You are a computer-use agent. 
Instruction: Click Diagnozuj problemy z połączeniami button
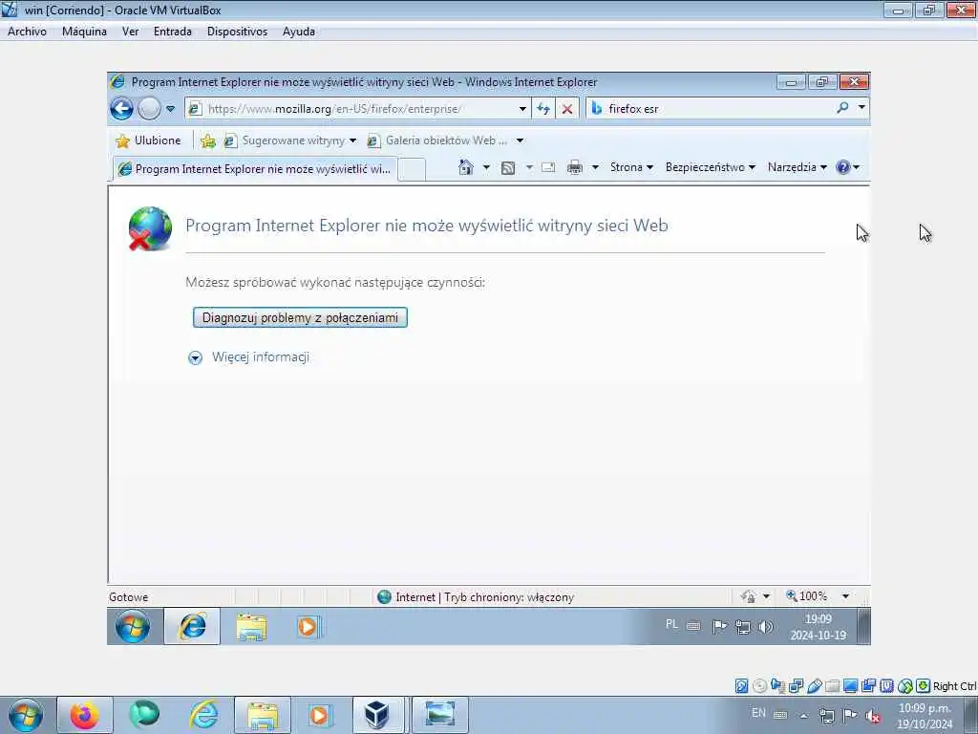[x=300, y=317]
